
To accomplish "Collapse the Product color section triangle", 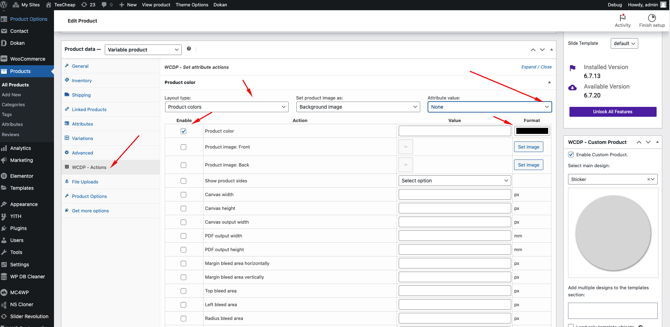I will pyautogui.click(x=549, y=82).
